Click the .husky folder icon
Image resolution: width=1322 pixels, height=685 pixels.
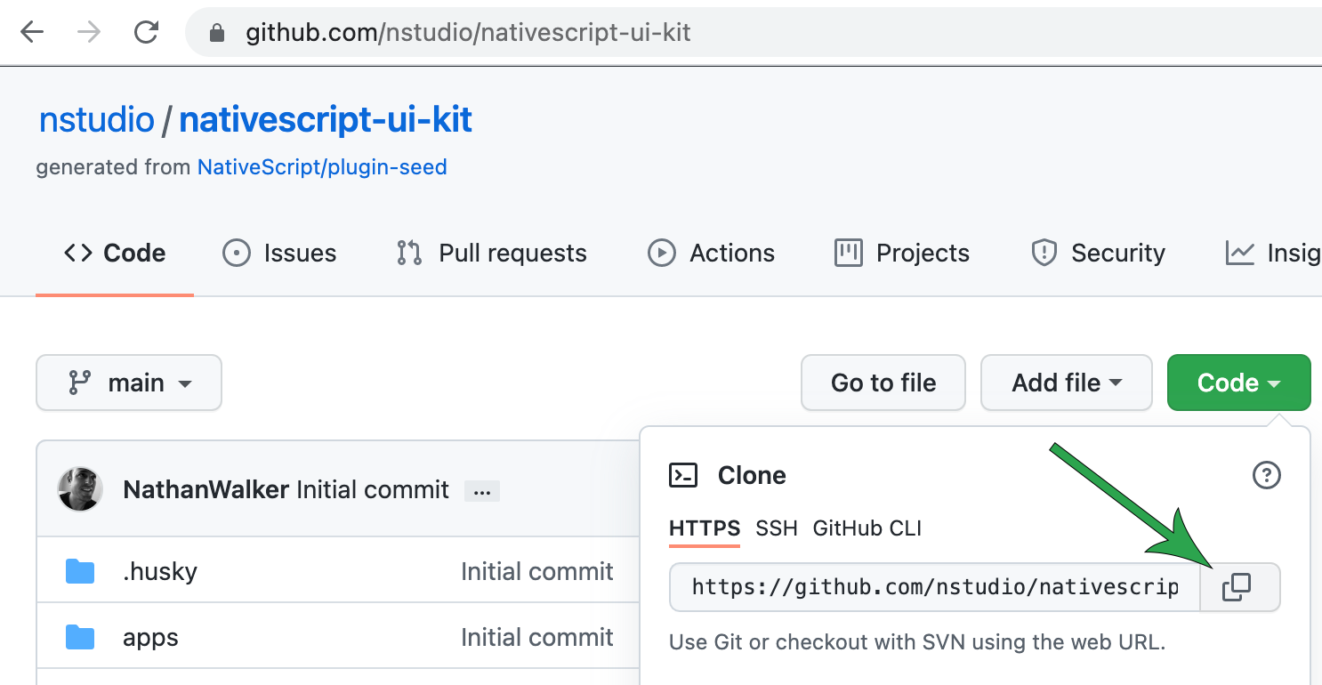click(80, 571)
